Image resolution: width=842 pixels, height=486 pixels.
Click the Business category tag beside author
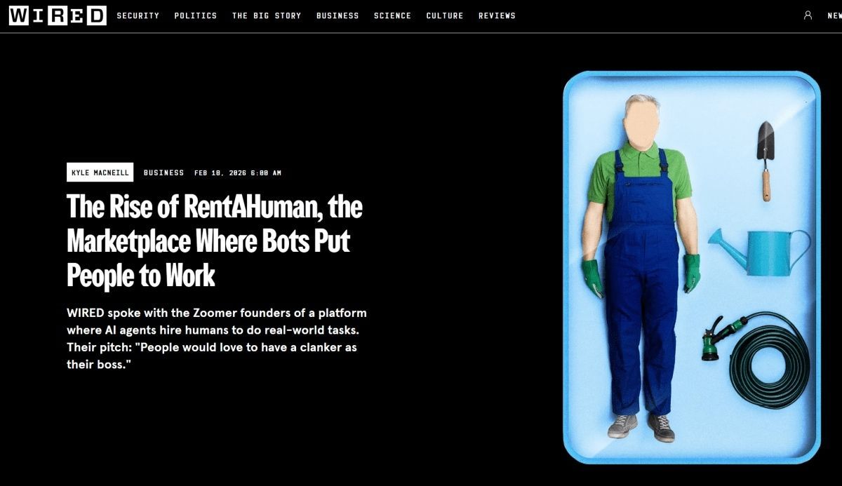coord(163,173)
